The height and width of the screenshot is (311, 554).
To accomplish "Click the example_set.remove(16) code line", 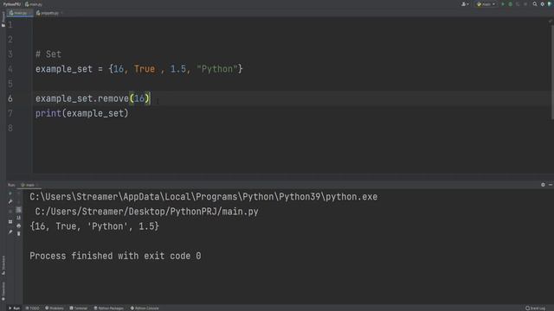I will point(93,98).
